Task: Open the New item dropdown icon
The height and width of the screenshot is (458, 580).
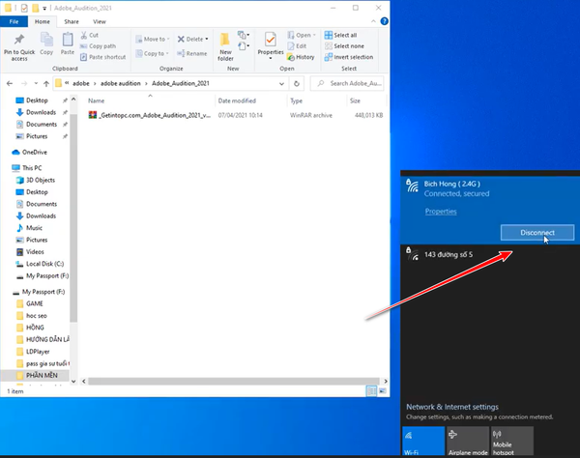Action: tap(244, 35)
